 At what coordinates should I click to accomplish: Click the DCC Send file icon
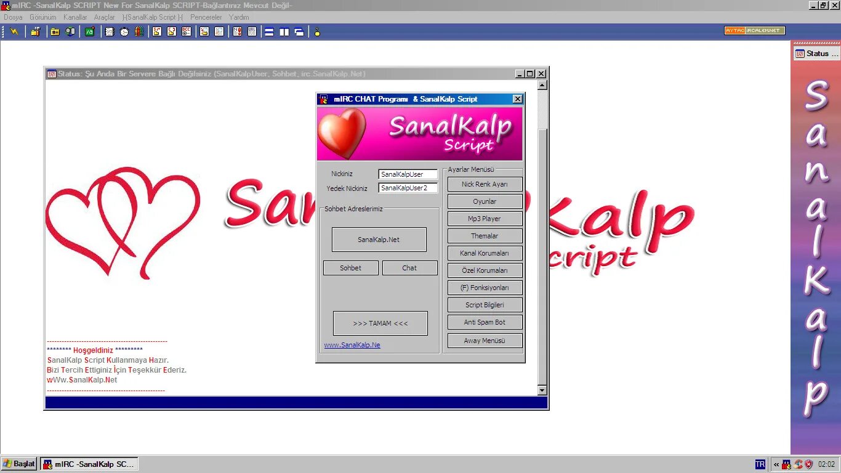tap(157, 31)
